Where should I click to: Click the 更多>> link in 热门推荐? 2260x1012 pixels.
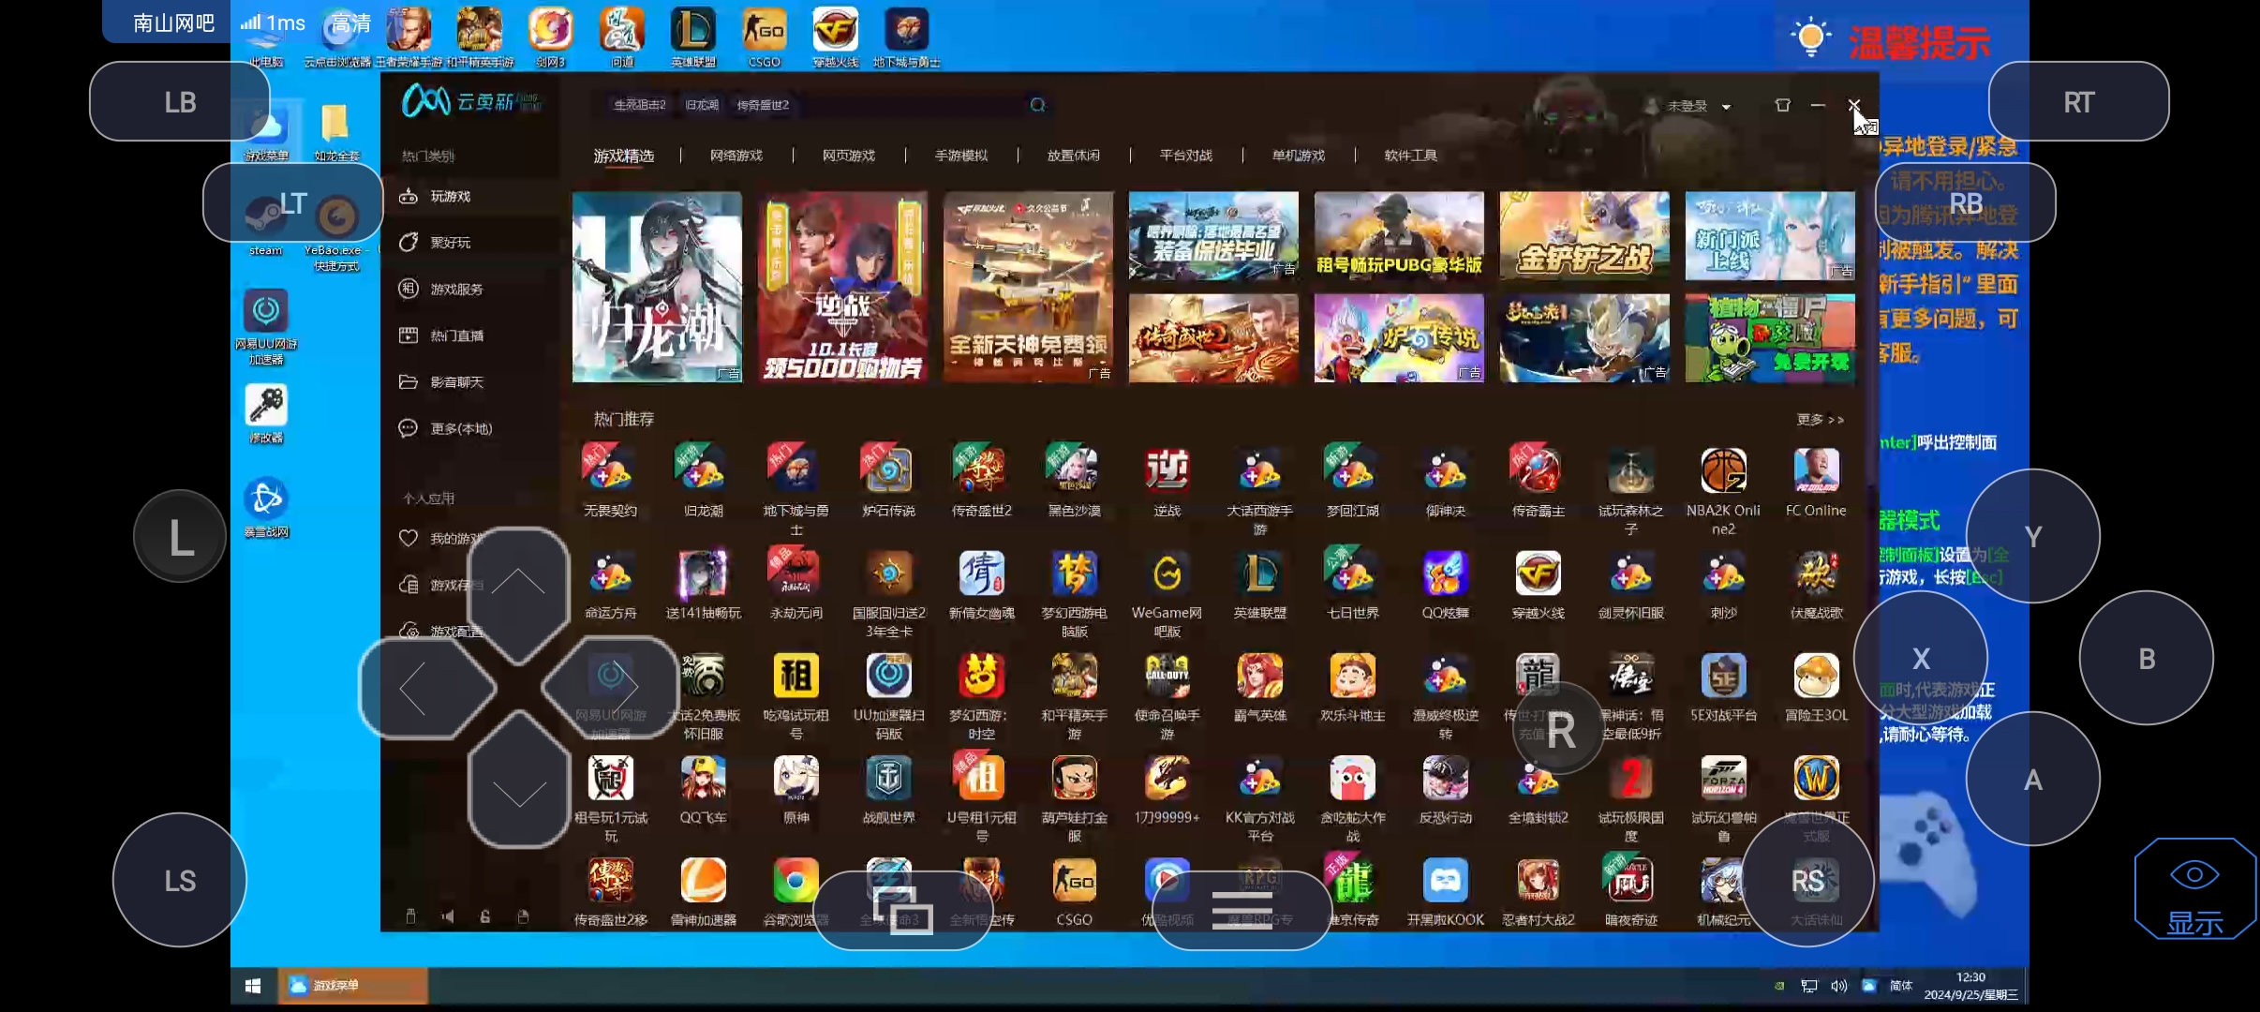pos(1821,420)
